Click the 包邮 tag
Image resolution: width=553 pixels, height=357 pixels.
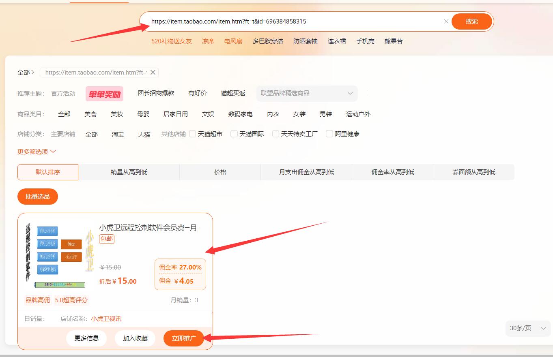click(x=107, y=239)
